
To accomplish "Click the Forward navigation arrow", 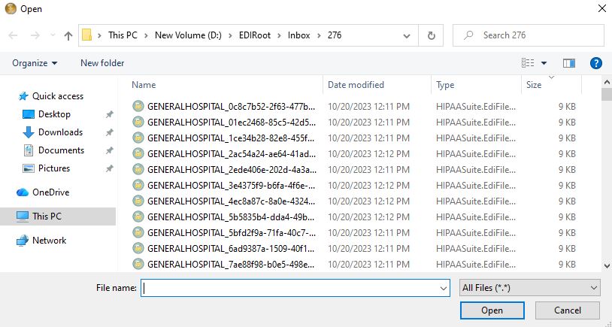I will 35,35.
